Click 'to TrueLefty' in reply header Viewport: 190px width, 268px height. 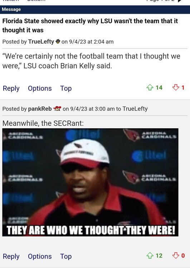click(132, 109)
